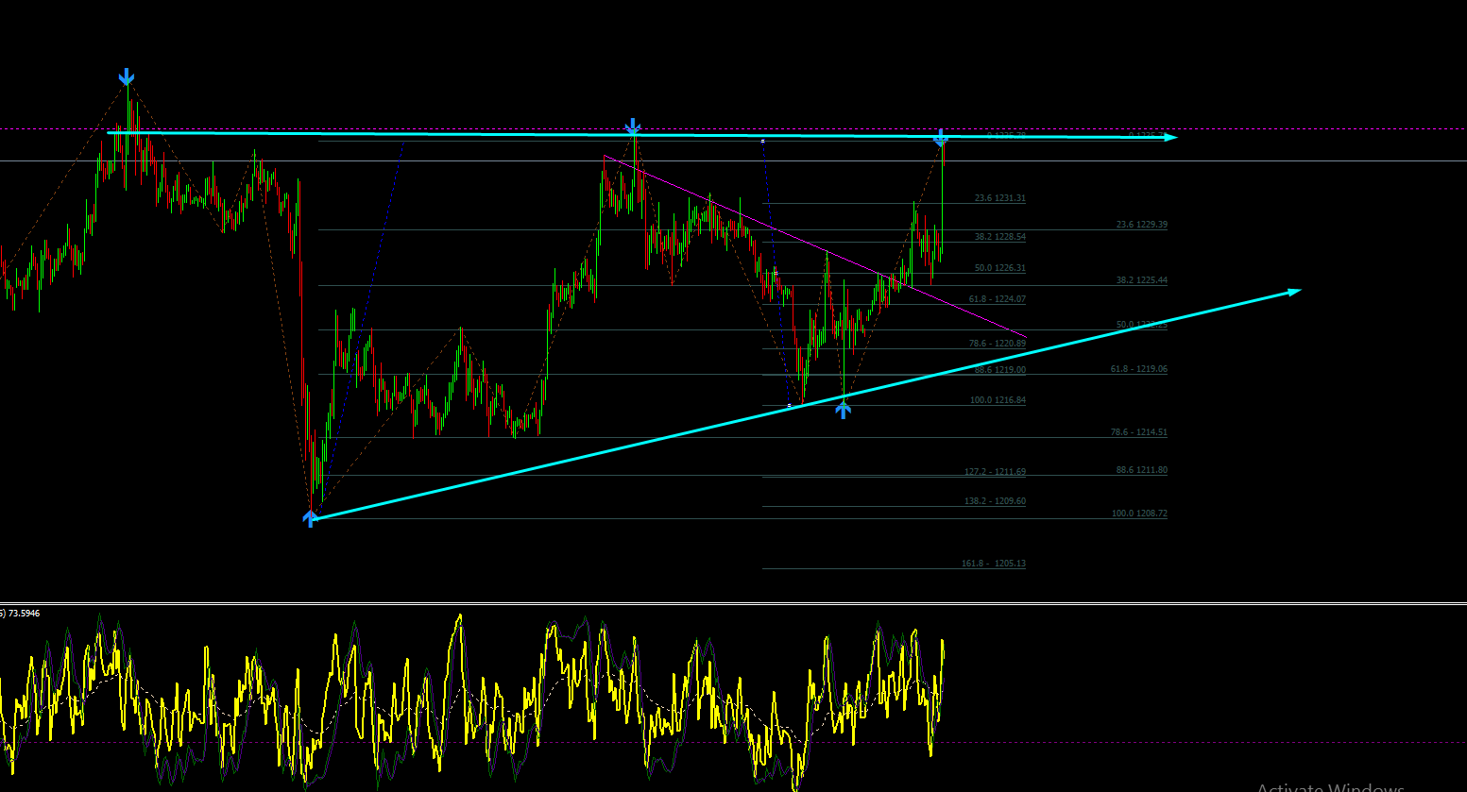
Task: Select the arrowhead of the rising cyan trendline
Action: [1293, 292]
